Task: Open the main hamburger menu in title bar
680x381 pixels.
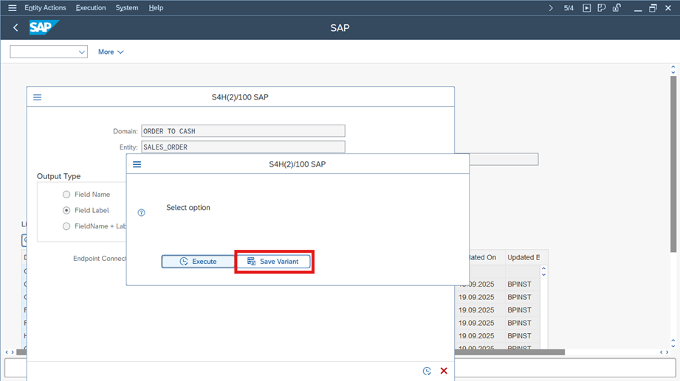Action: point(12,8)
